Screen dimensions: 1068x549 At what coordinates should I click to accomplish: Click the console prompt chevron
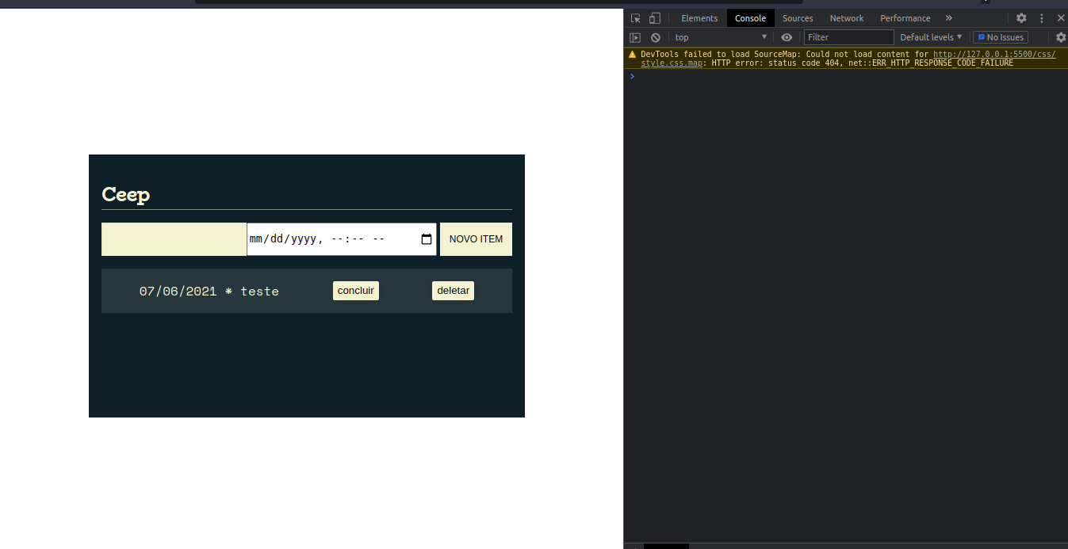pyautogui.click(x=632, y=76)
